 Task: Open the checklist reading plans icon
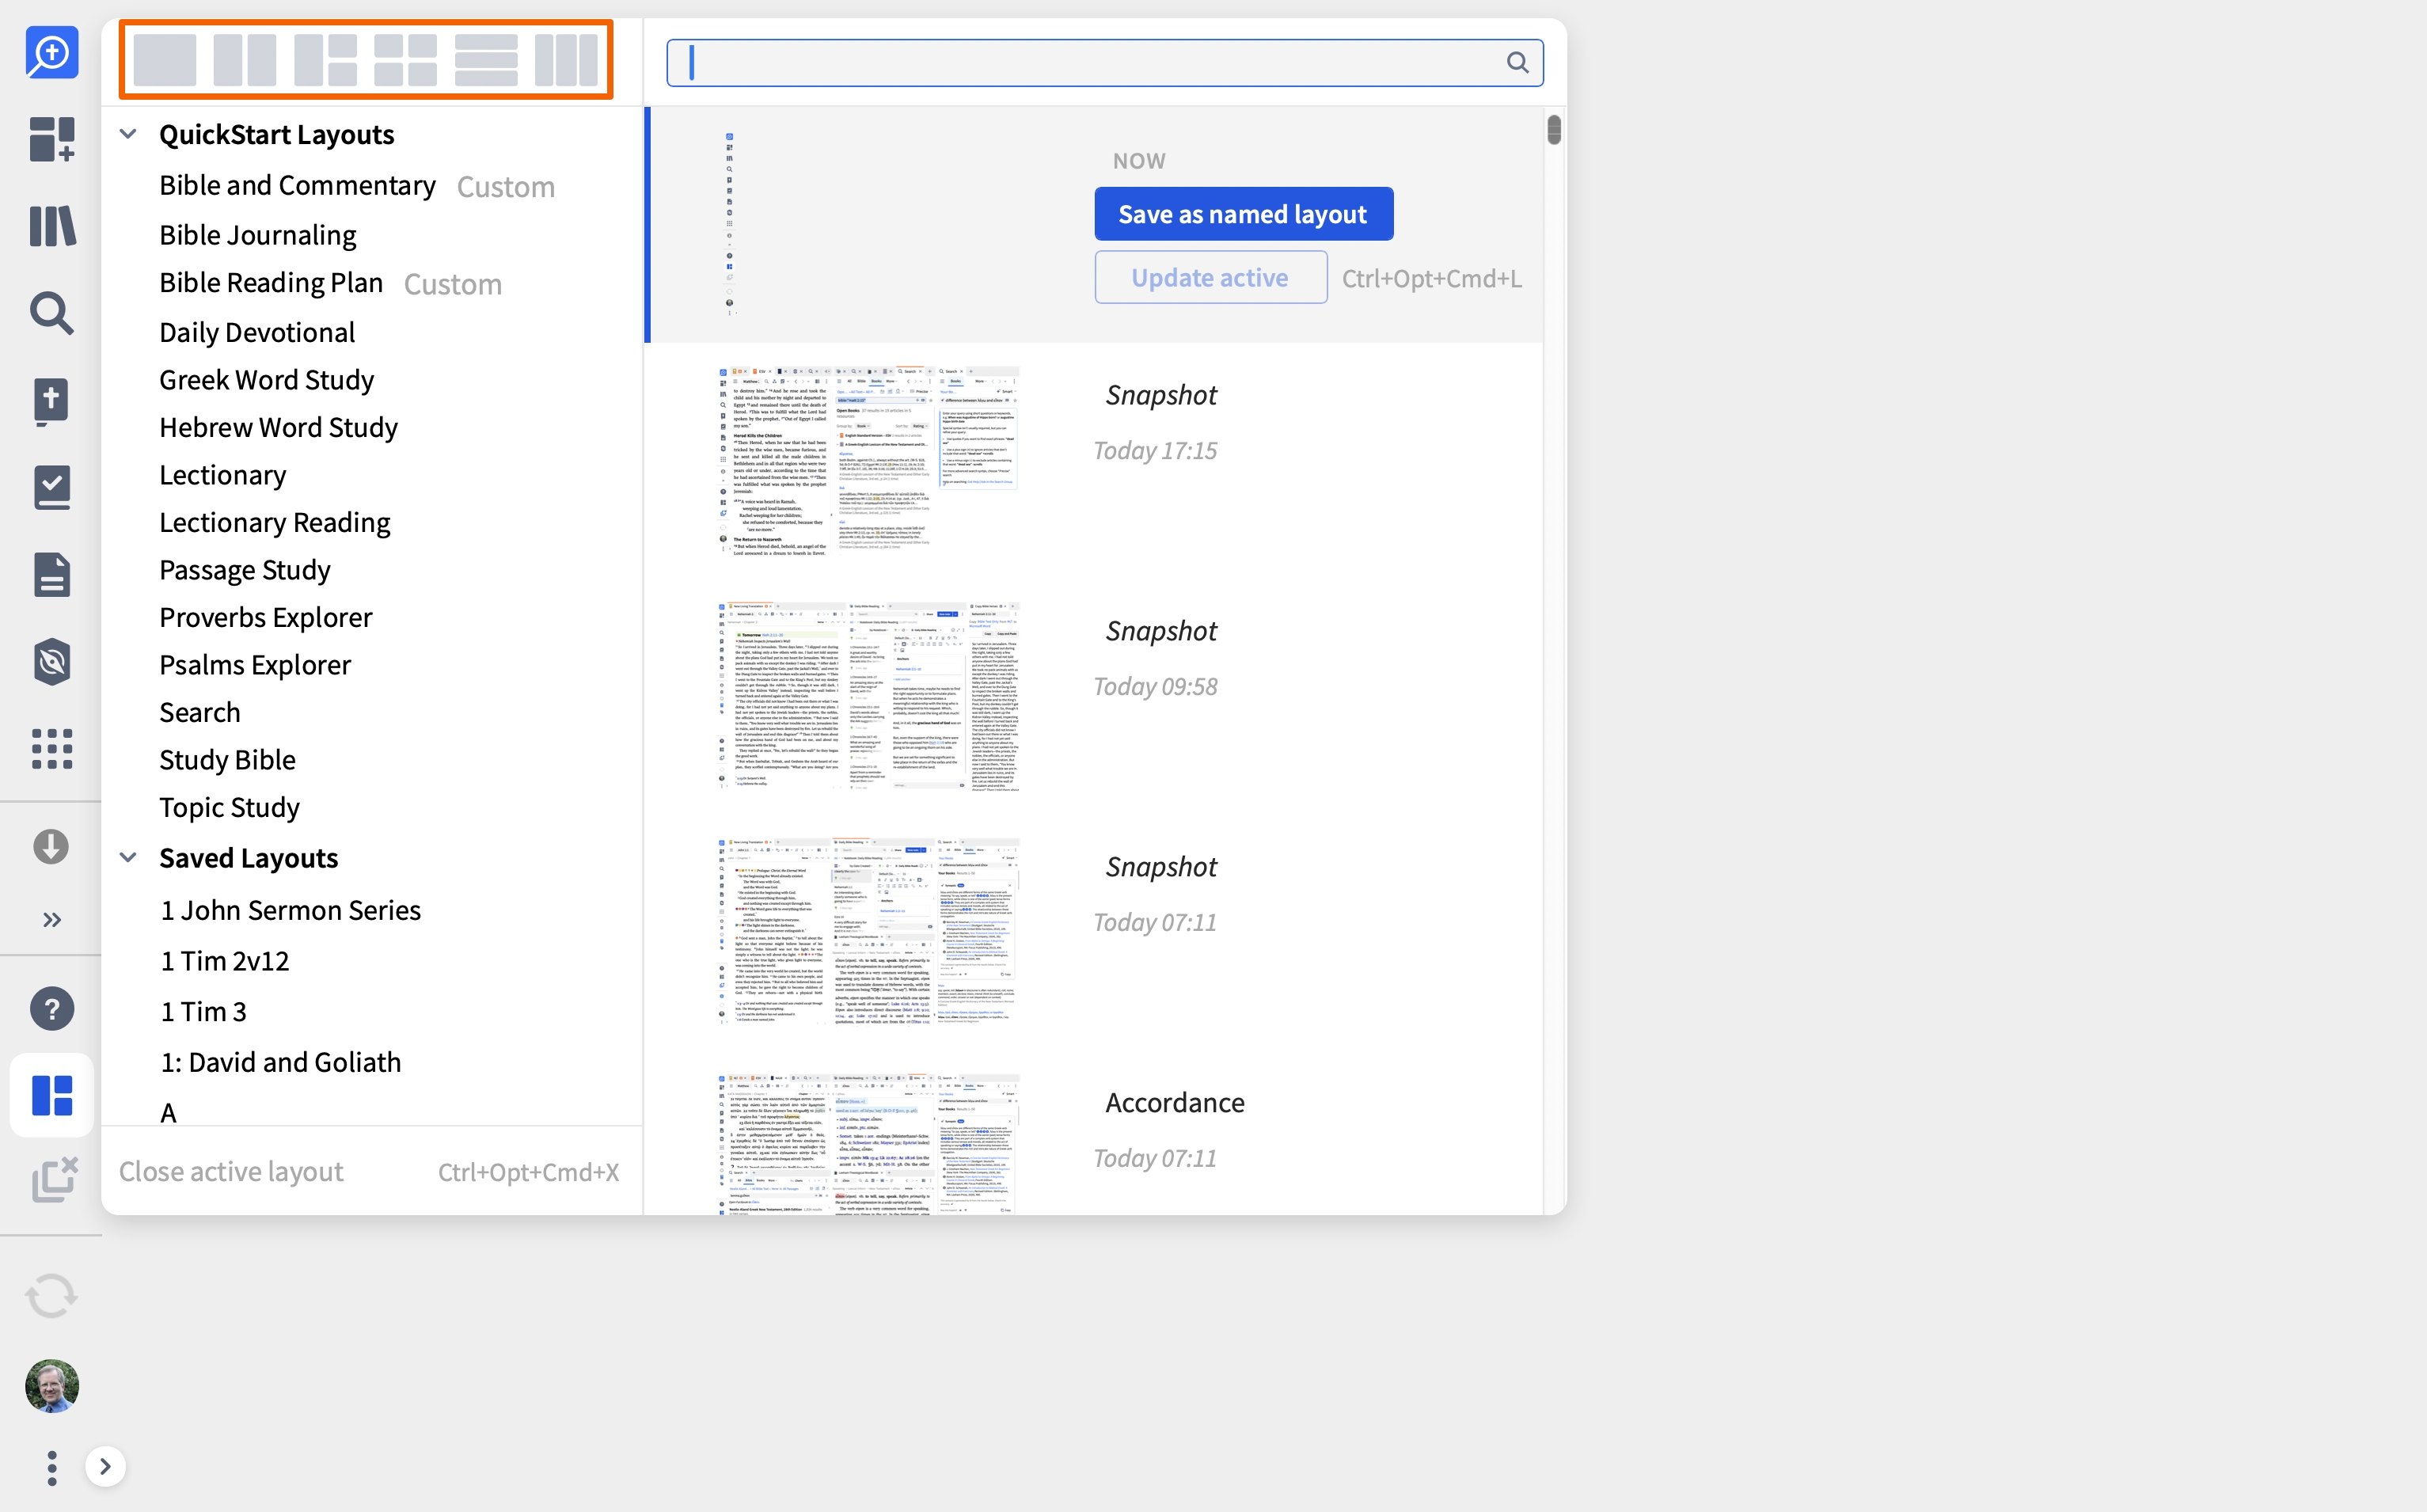pos(51,487)
